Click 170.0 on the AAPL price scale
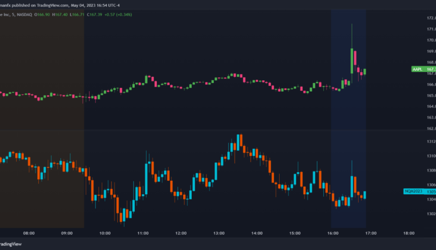 [431, 41]
